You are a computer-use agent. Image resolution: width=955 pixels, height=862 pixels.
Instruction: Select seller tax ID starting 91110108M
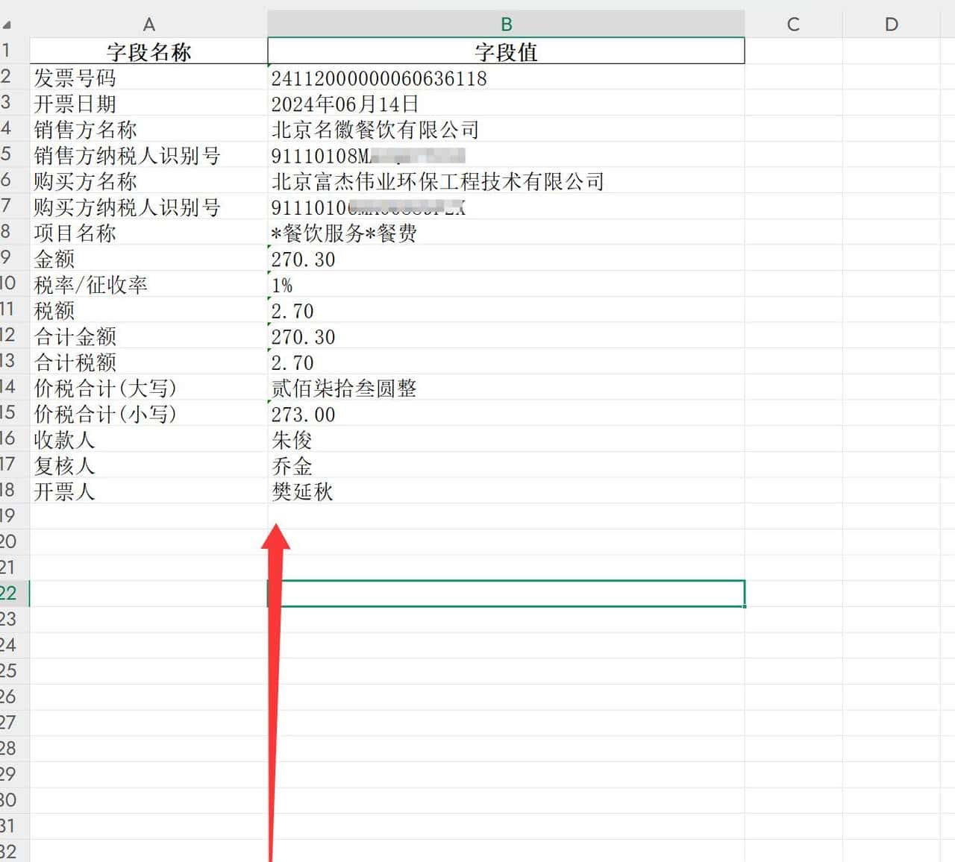coord(506,155)
